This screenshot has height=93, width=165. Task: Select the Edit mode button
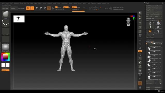[x=28, y=8]
